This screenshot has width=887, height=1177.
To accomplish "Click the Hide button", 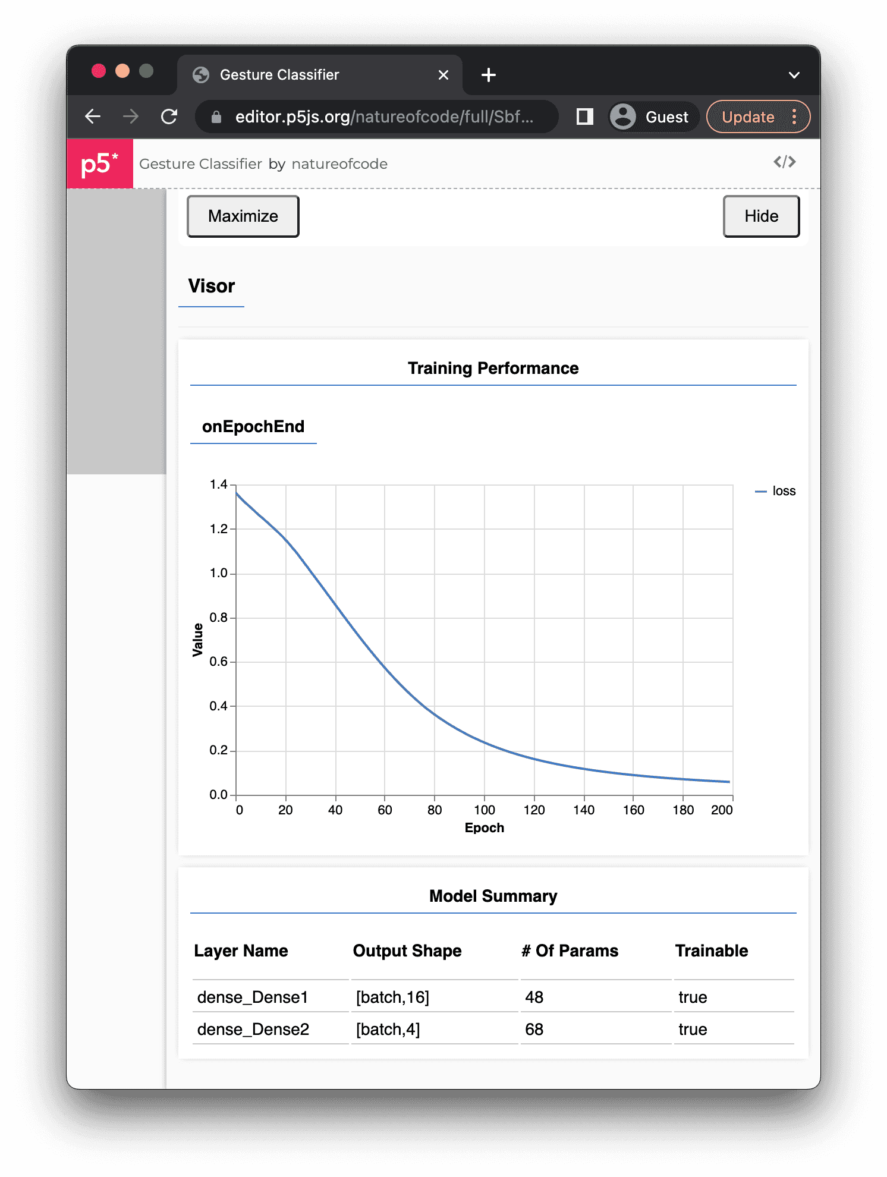I will tap(762, 216).
